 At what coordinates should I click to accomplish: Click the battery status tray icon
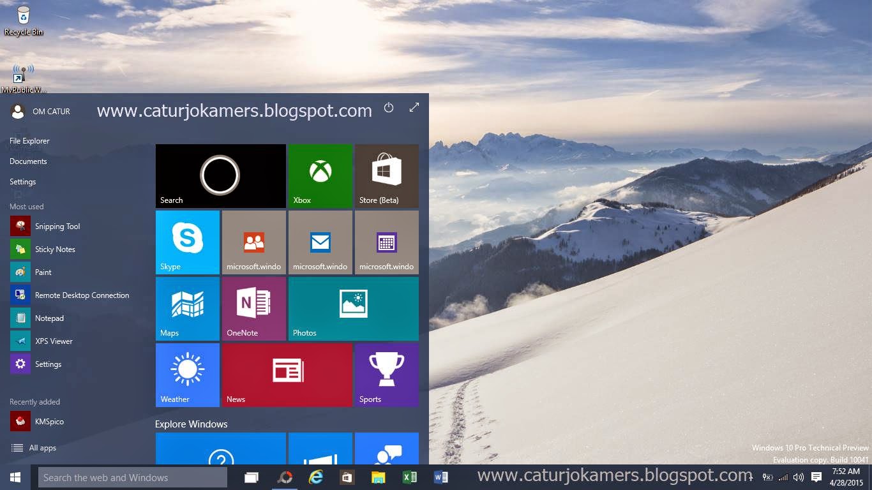click(x=768, y=477)
